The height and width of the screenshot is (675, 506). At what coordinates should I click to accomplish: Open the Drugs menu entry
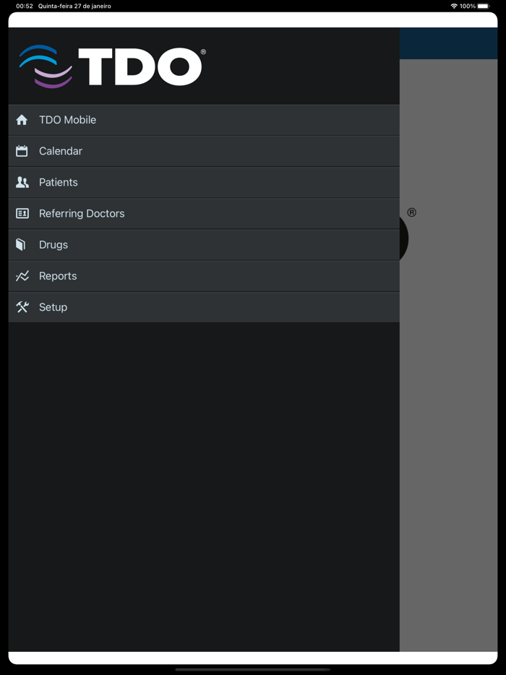pos(53,244)
